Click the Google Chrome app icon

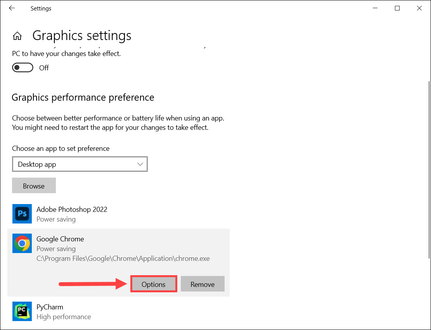(x=22, y=244)
